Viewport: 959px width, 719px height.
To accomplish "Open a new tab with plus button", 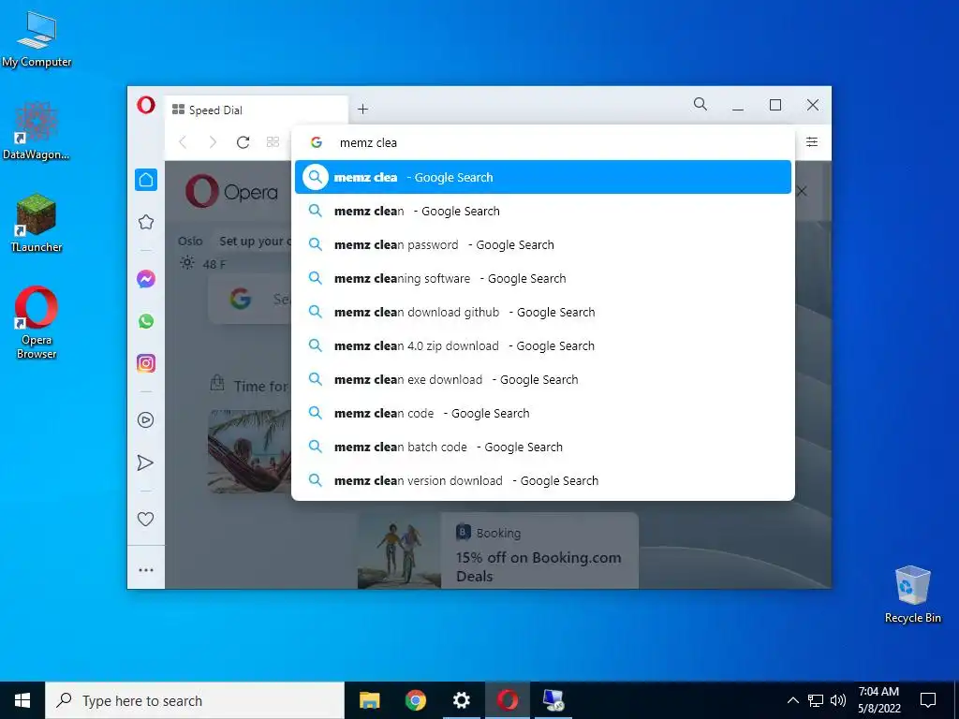I will click(362, 109).
